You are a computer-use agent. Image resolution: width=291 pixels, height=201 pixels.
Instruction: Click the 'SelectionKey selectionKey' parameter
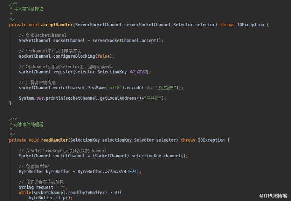click(101, 140)
